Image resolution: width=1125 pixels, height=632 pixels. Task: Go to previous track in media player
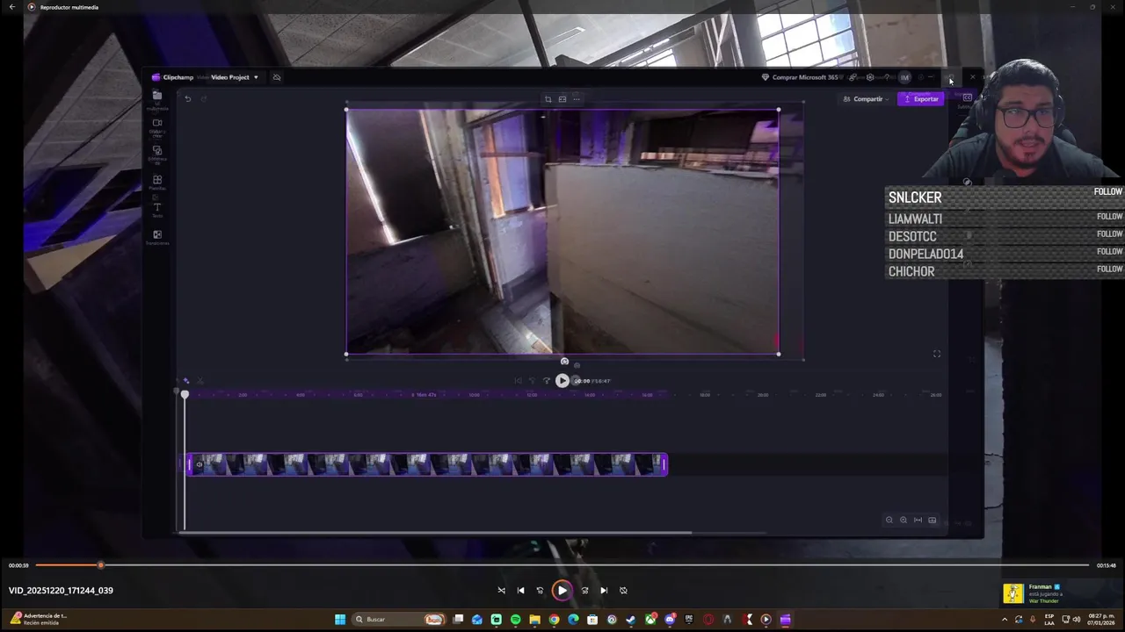[x=520, y=591]
